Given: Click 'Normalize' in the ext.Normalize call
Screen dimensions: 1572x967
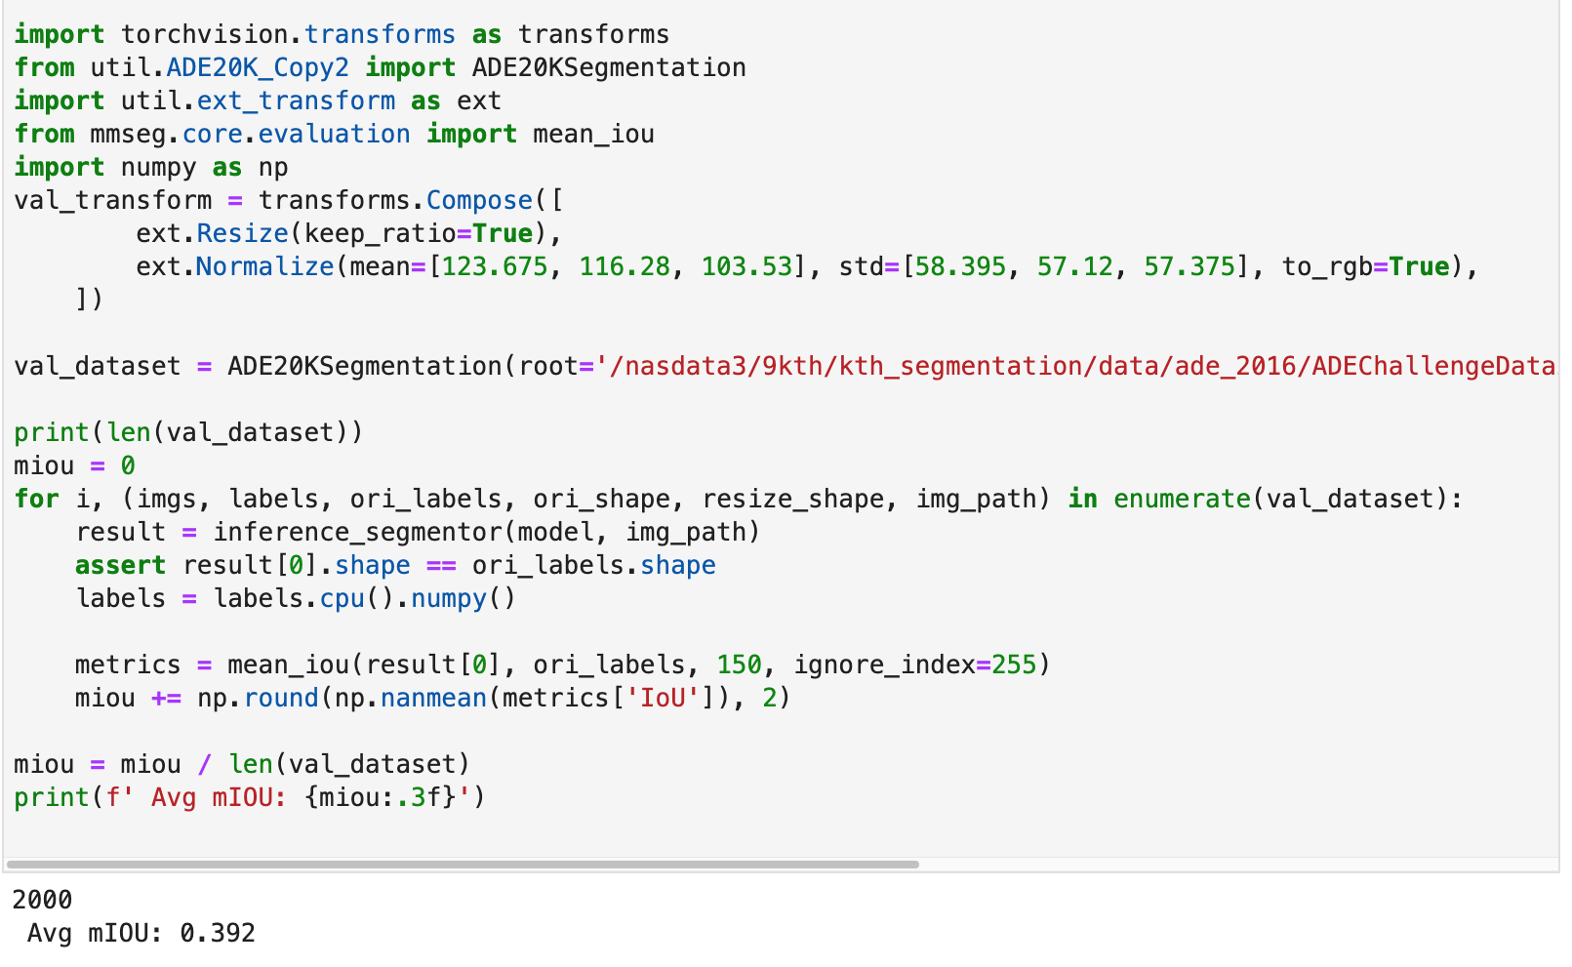Looking at the screenshot, I should click(264, 266).
